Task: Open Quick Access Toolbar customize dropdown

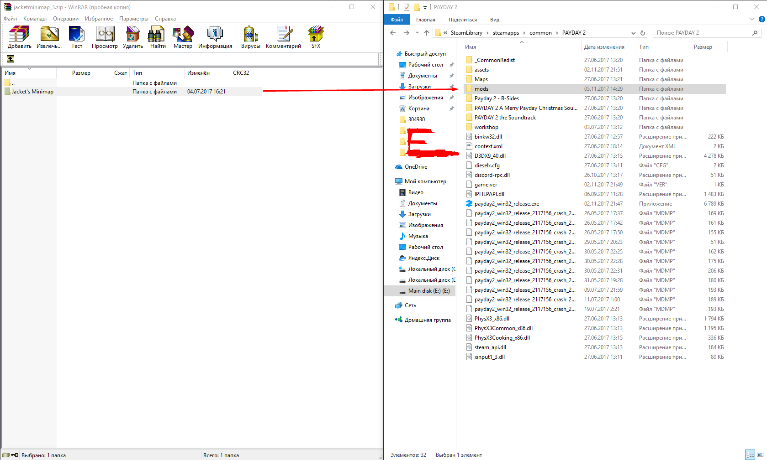Action: 425,7
